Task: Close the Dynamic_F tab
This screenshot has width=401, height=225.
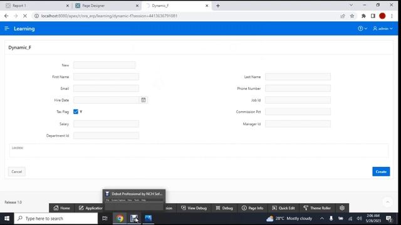Action: (x=207, y=6)
